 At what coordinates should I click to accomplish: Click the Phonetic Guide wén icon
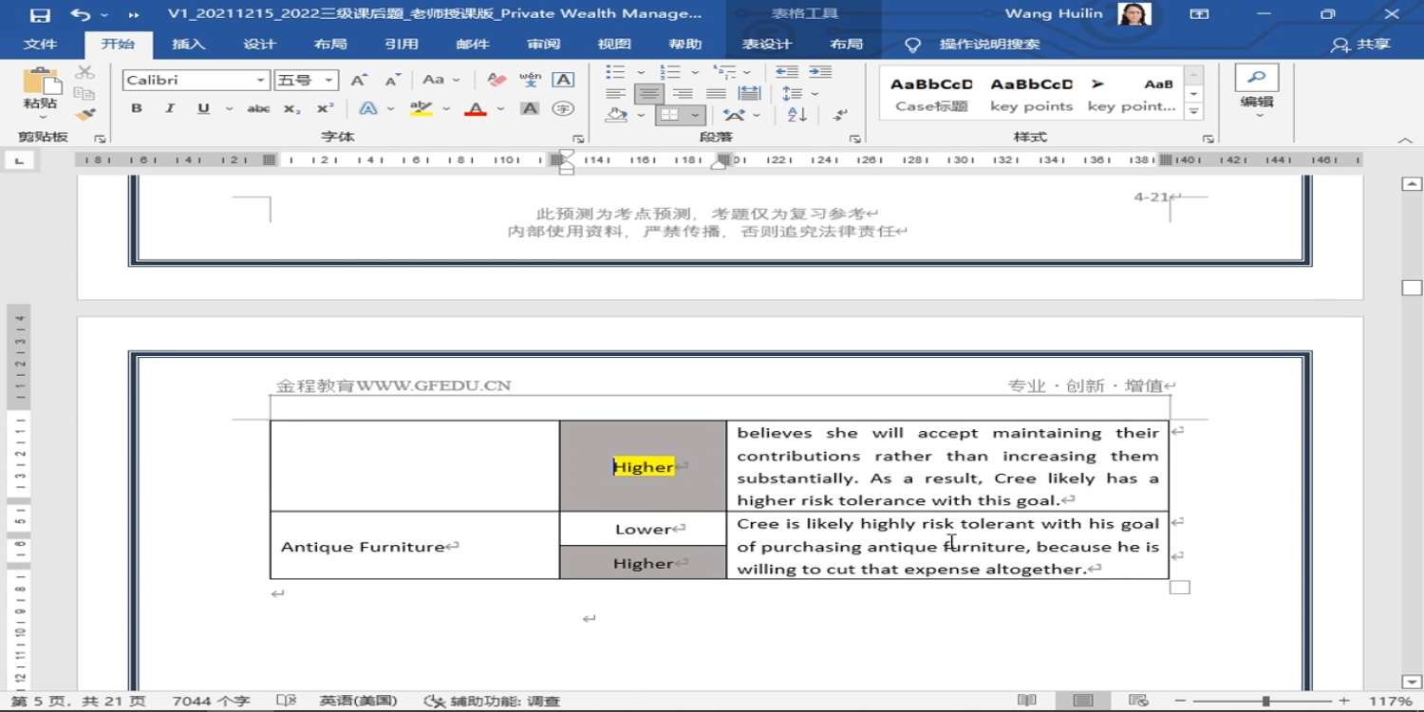coord(531,80)
